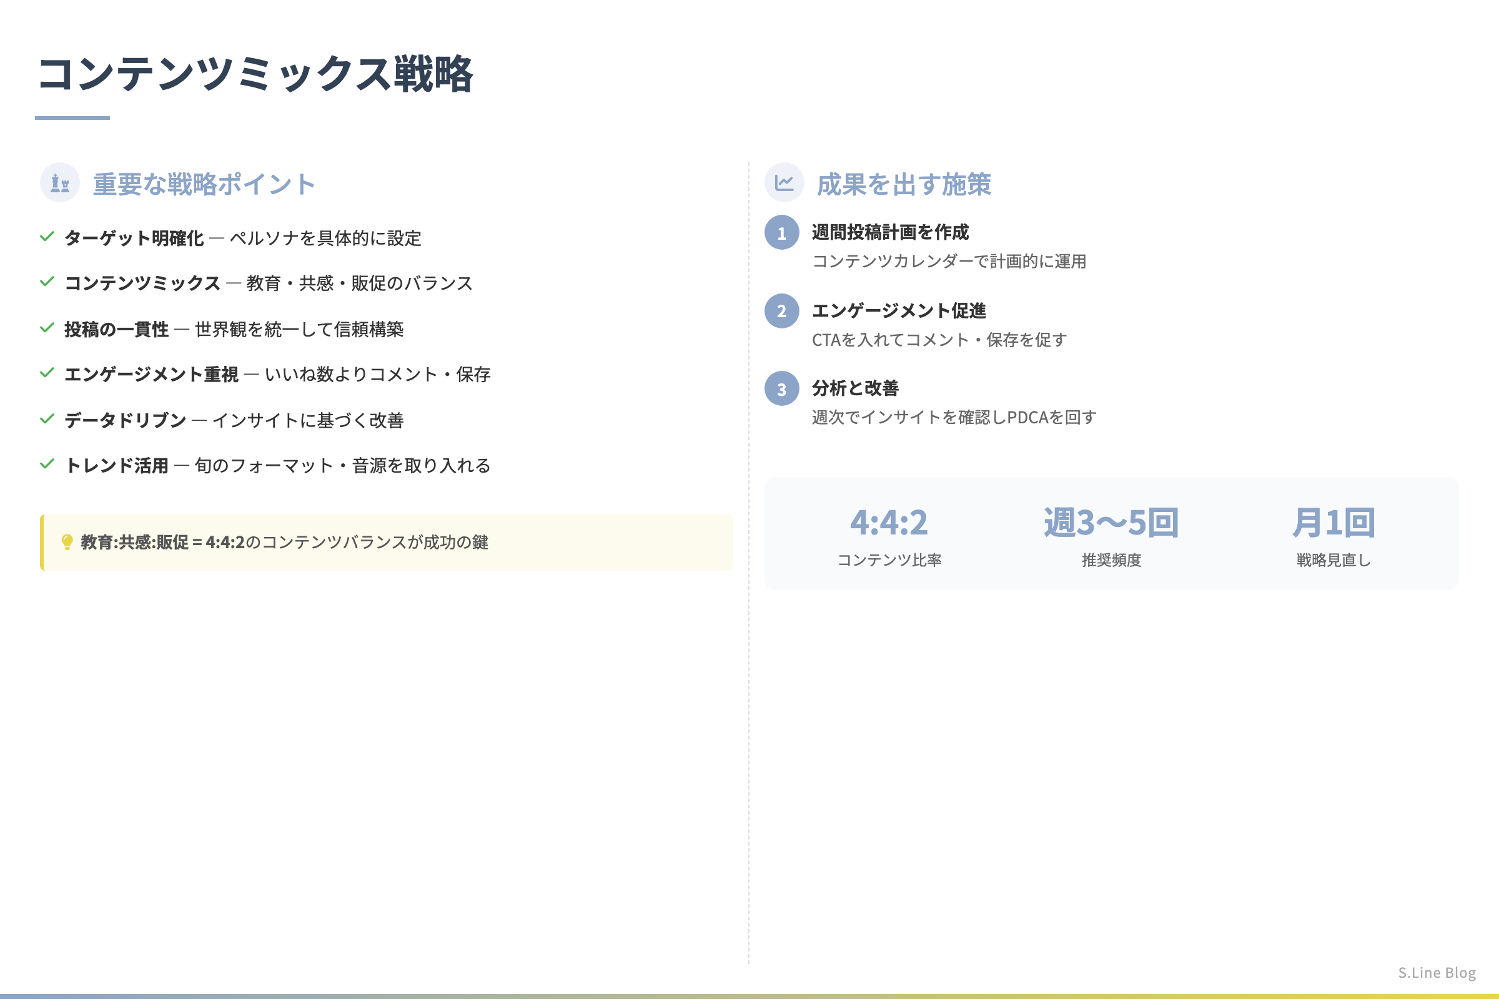Click the 月1回 statistic value
This screenshot has height=999, width=1499.
1334,523
